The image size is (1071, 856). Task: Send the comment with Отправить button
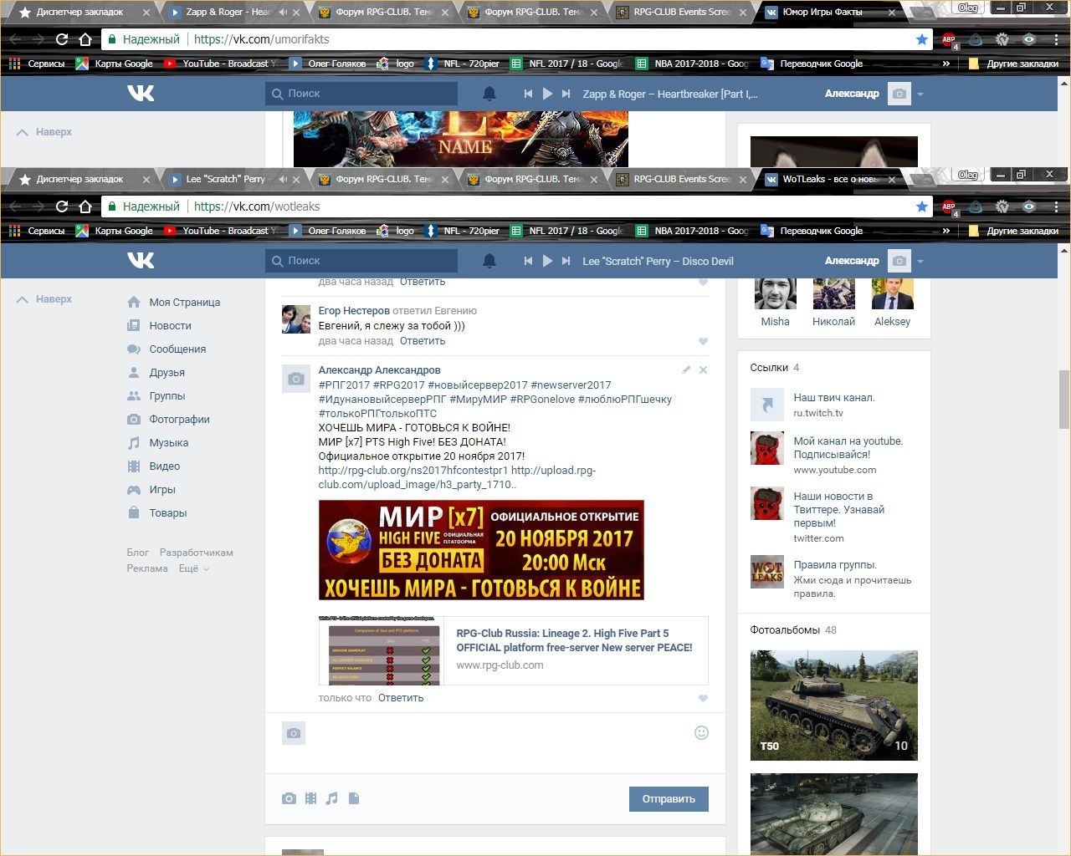coord(669,799)
